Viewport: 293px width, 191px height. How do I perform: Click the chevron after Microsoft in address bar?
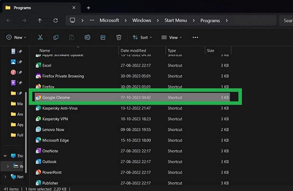pyautogui.click(x=126, y=20)
